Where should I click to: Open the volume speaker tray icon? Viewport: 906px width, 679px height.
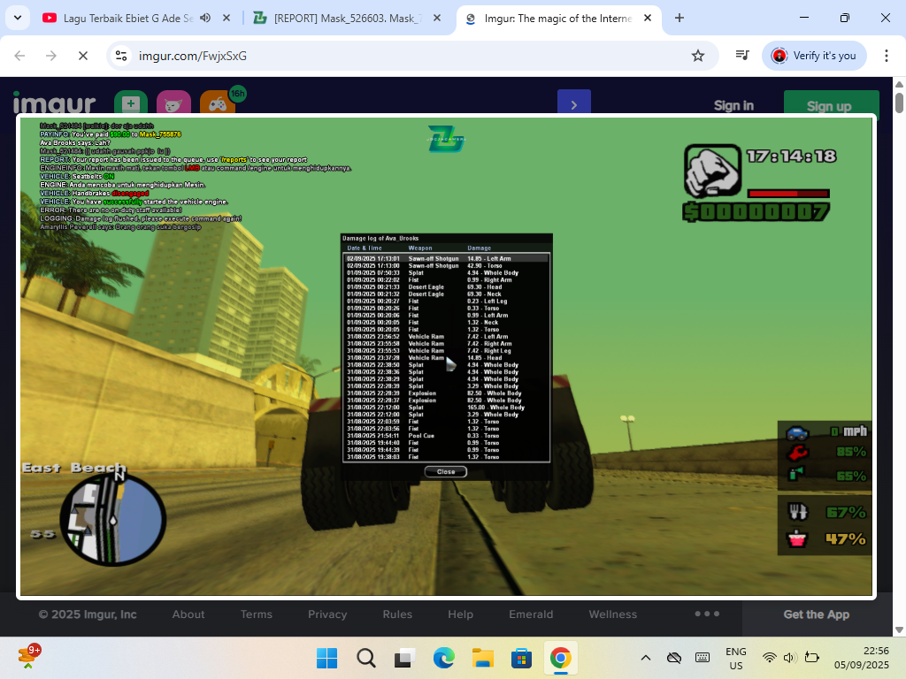[x=790, y=658]
